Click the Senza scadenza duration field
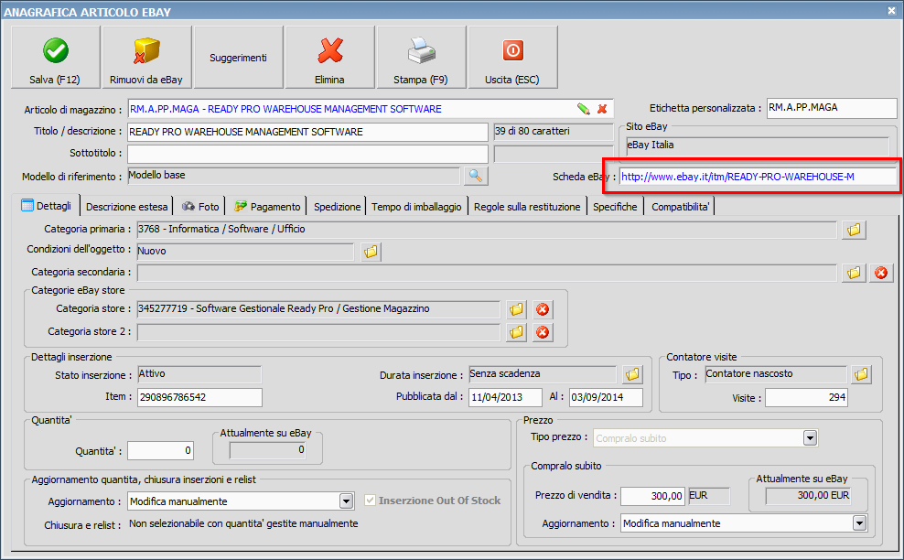904x560 pixels. 543,373
